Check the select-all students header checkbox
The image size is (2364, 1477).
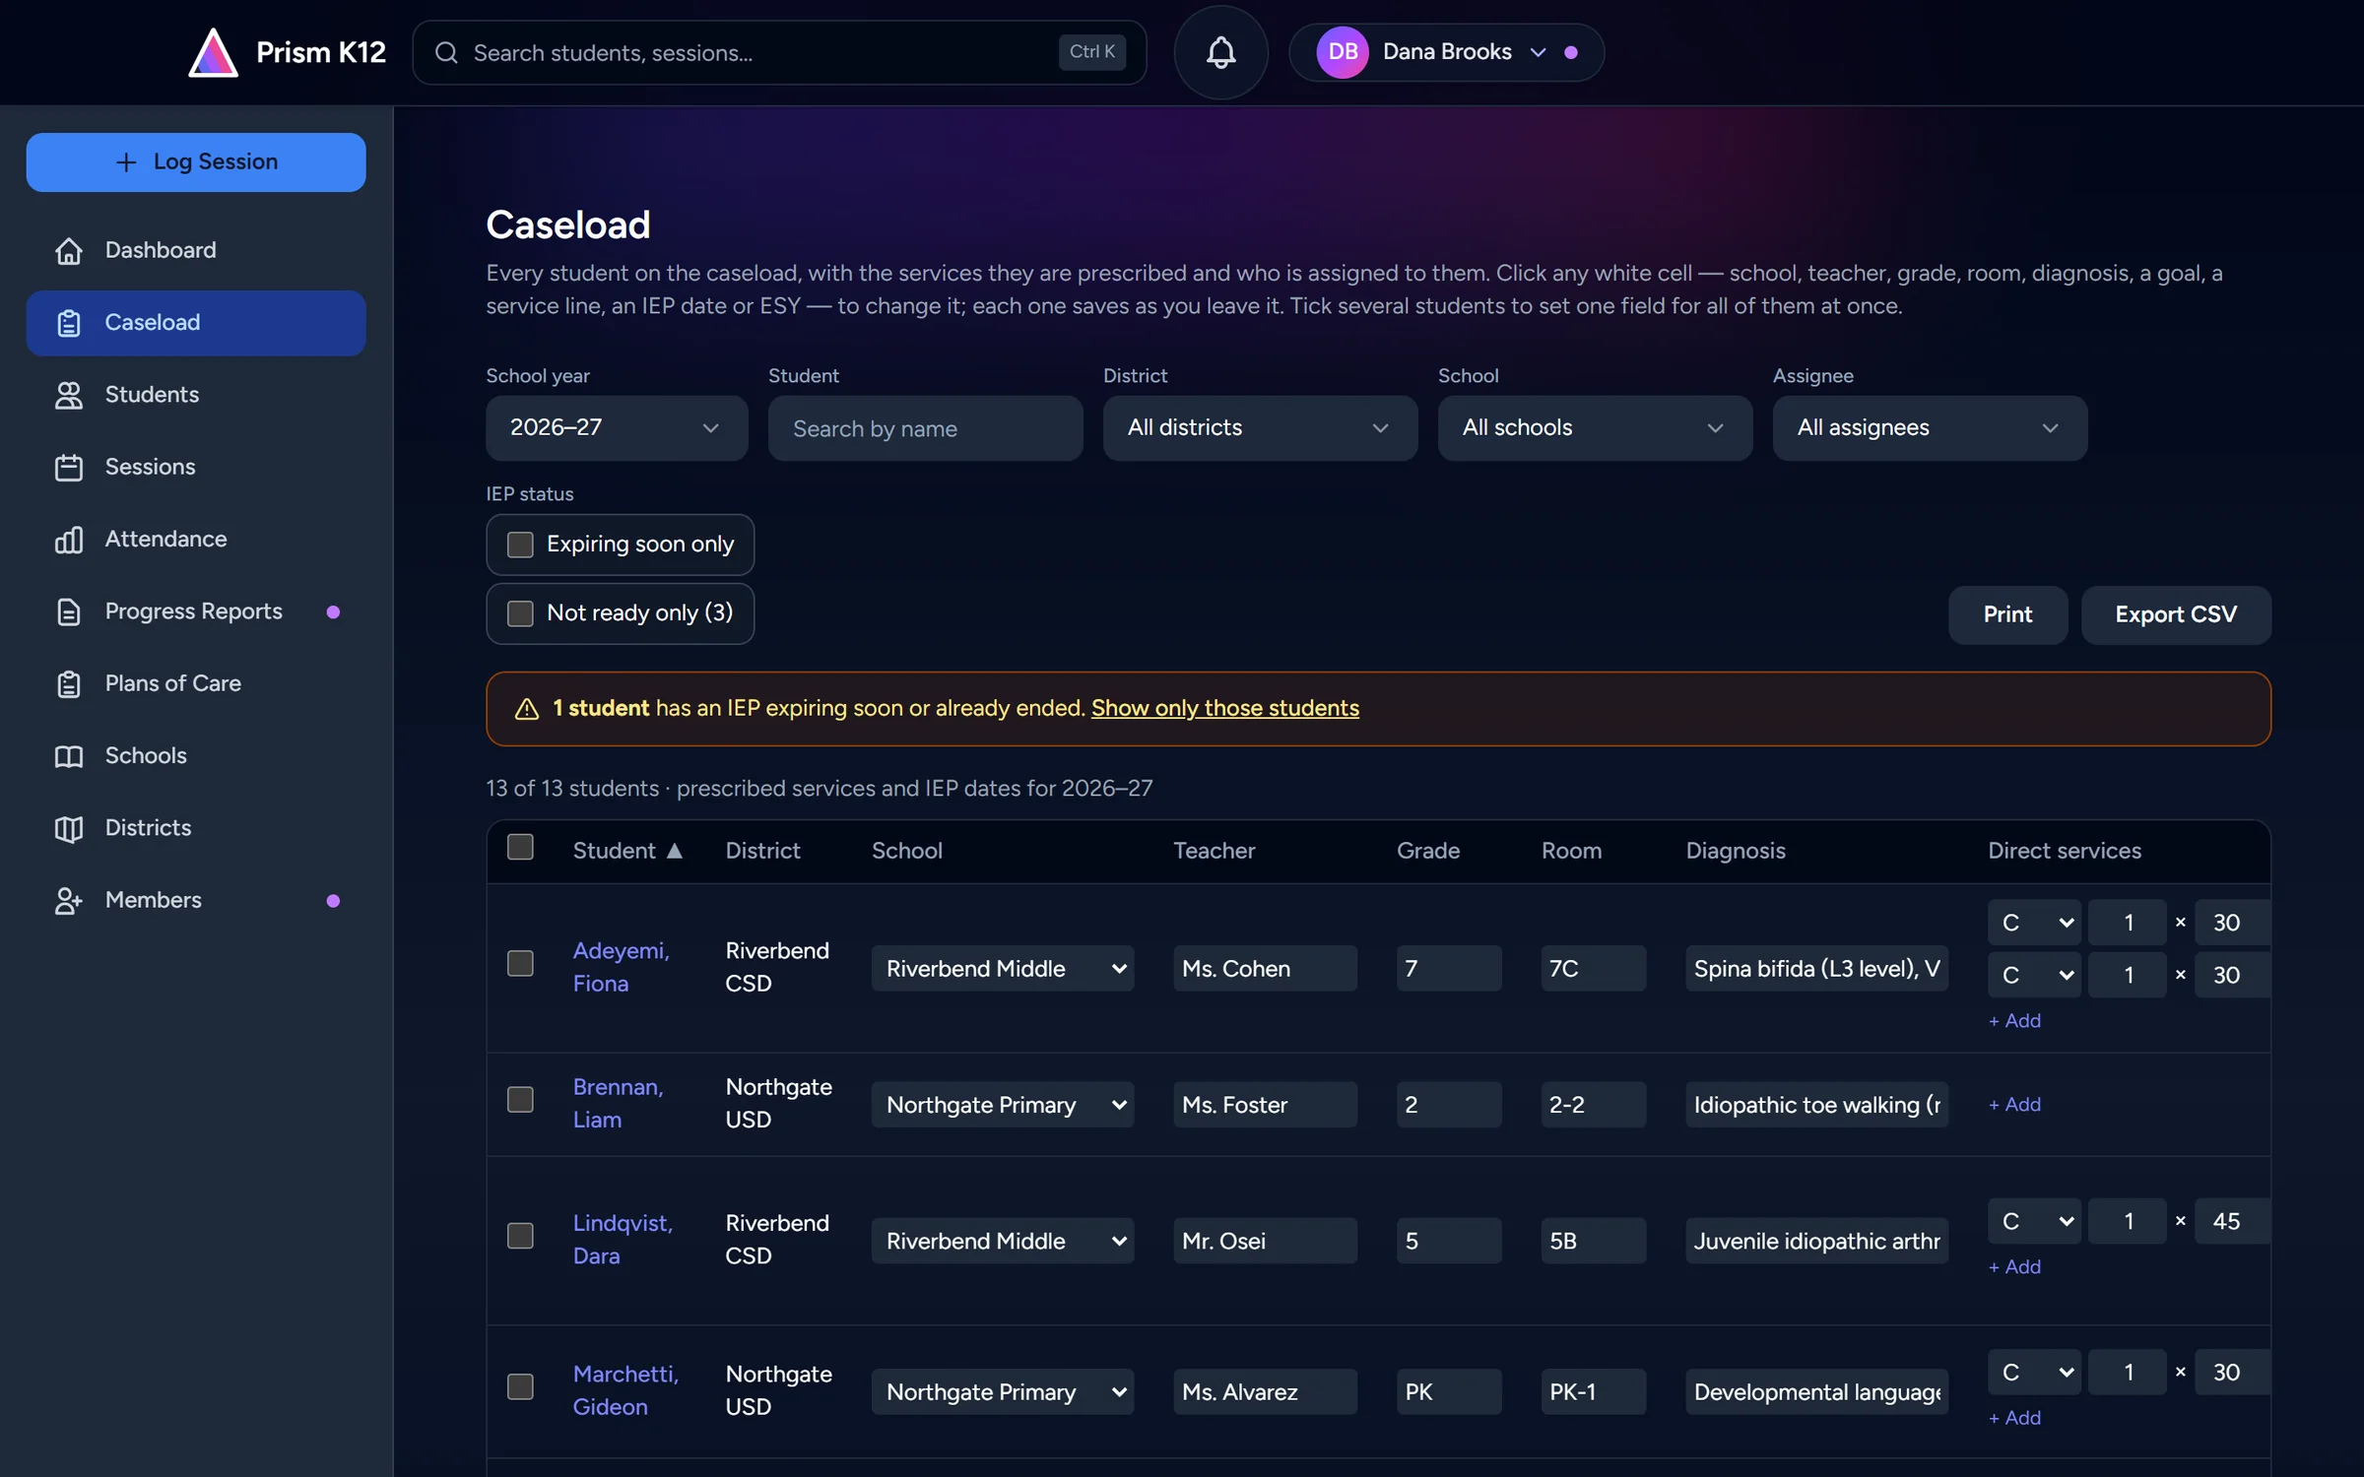click(x=520, y=847)
